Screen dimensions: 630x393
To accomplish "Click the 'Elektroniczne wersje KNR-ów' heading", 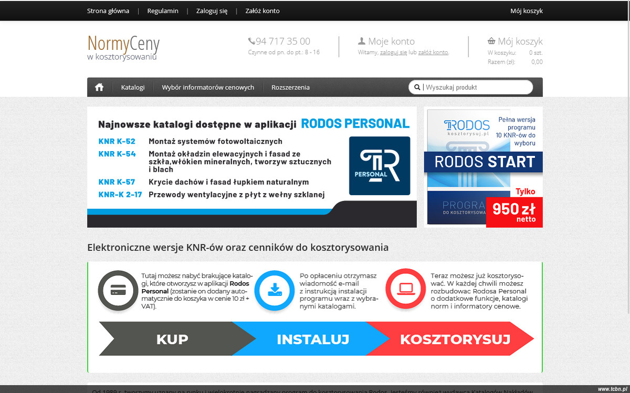I will (238, 247).
